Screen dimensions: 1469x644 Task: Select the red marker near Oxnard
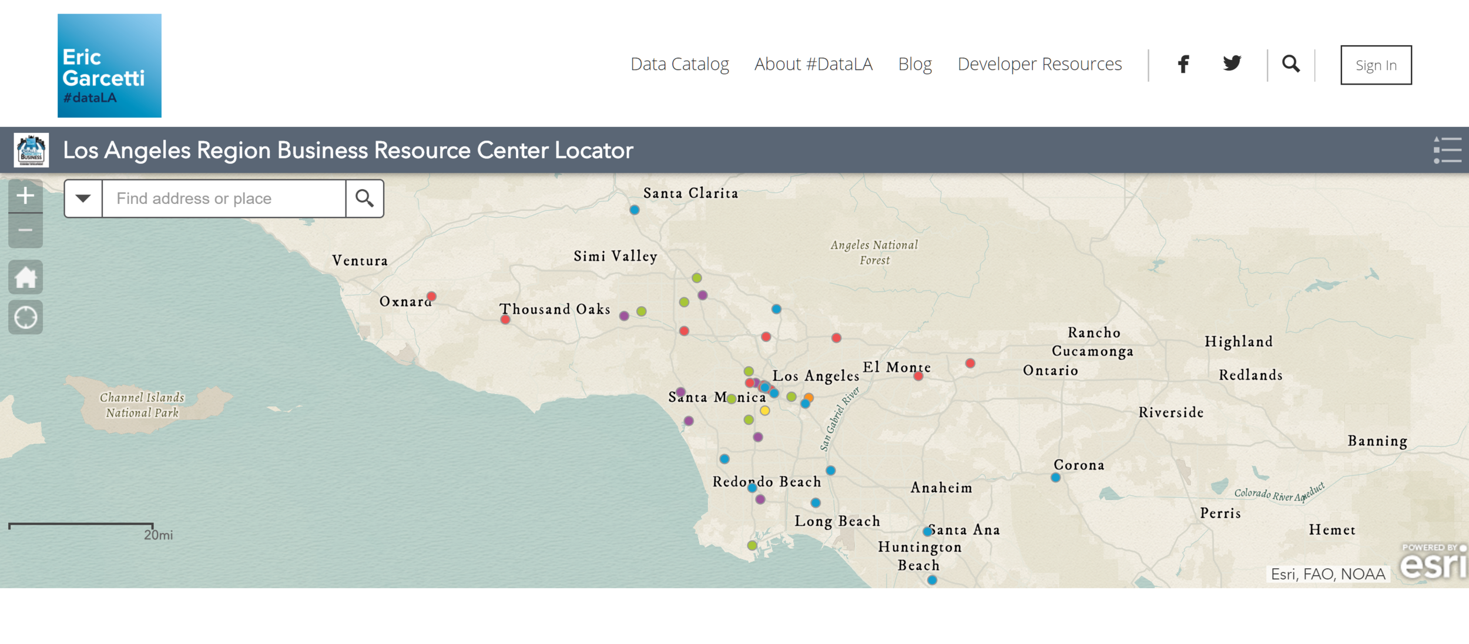click(431, 296)
